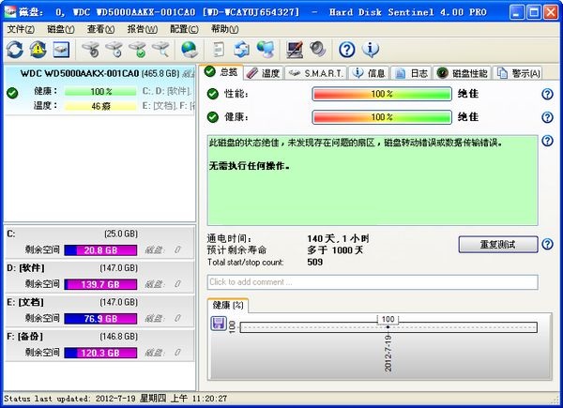
Task: Click help icon beside 性能 rating
Action: coord(547,94)
